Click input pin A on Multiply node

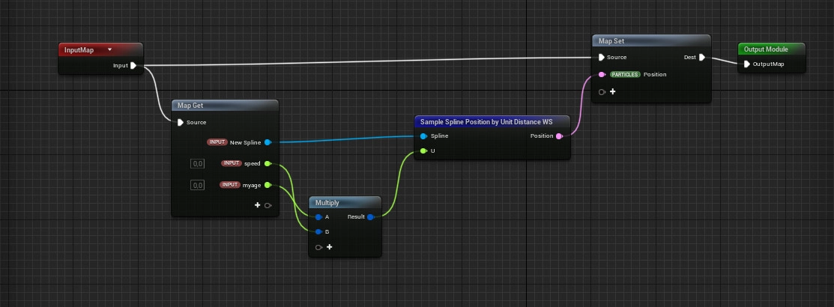(318, 217)
